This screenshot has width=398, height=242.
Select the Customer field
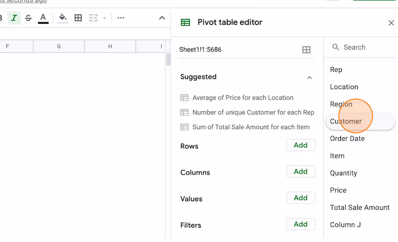[x=360, y=121]
